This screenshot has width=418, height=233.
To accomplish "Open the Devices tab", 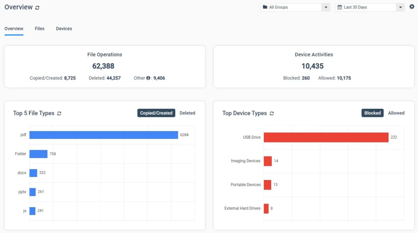I will pyautogui.click(x=64, y=28).
